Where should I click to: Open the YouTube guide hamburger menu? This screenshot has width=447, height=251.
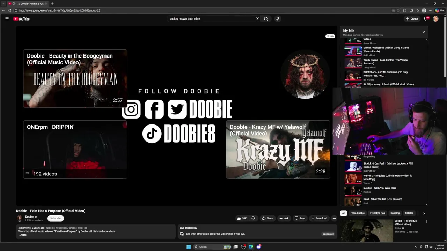tap(7, 19)
